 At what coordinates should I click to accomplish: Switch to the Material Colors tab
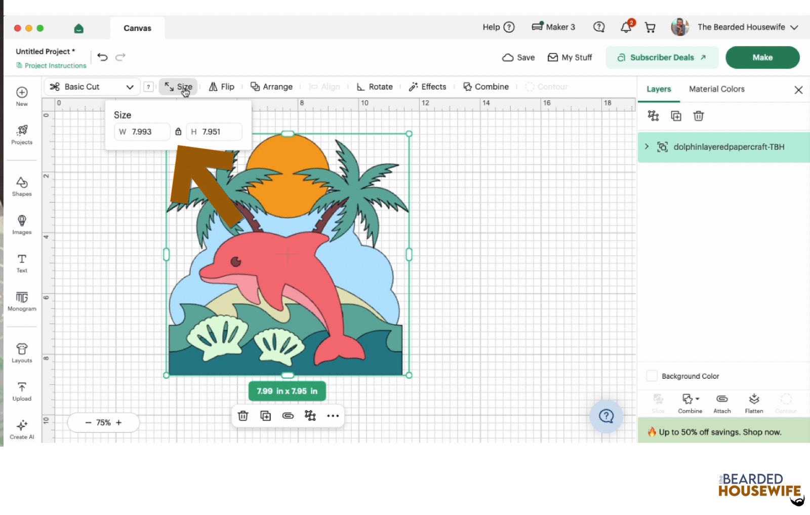click(x=717, y=89)
